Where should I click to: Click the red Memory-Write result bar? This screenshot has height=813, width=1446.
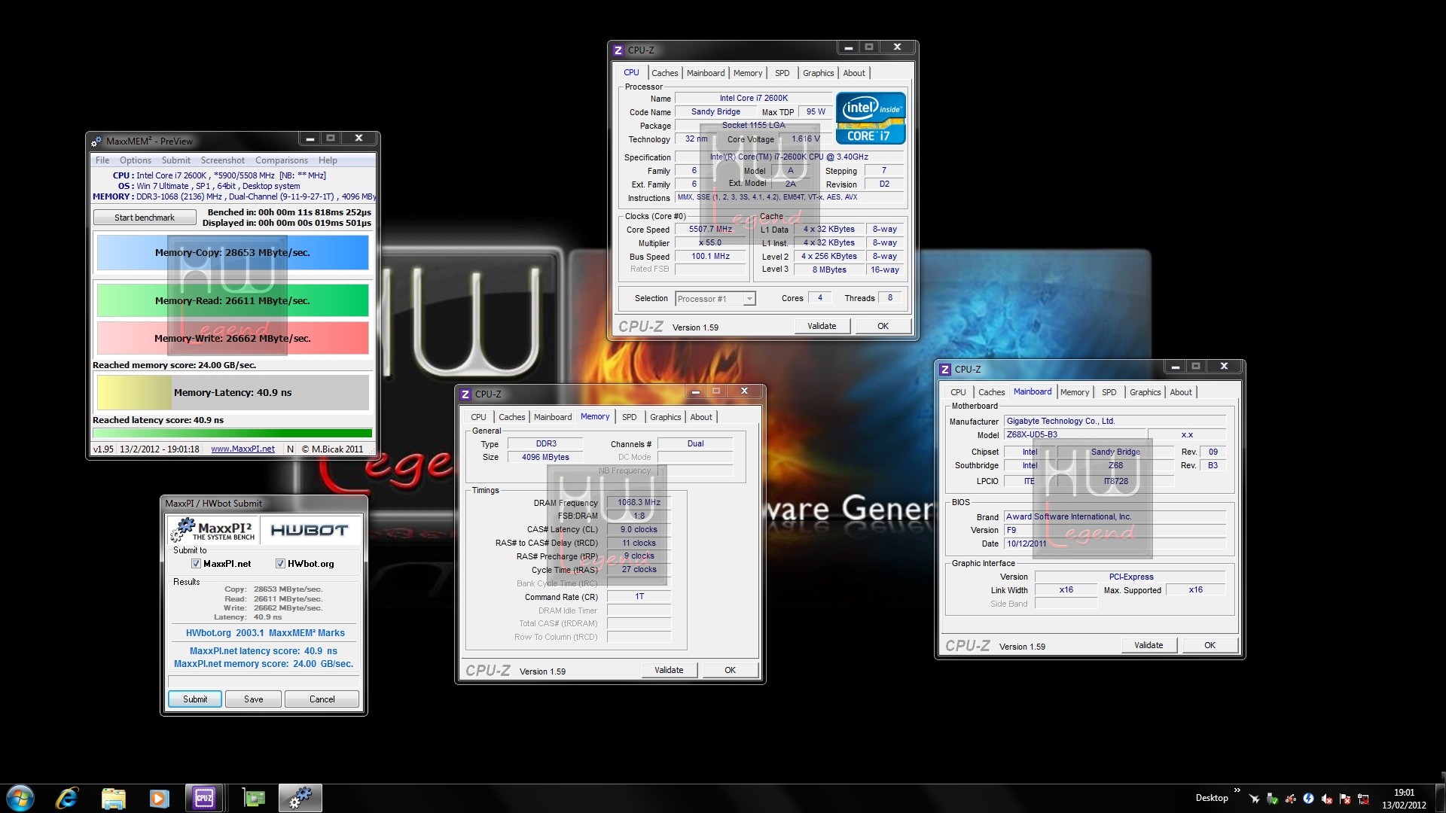tap(233, 338)
